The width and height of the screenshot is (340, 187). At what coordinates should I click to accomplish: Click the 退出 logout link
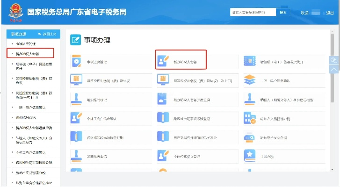point(330,13)
